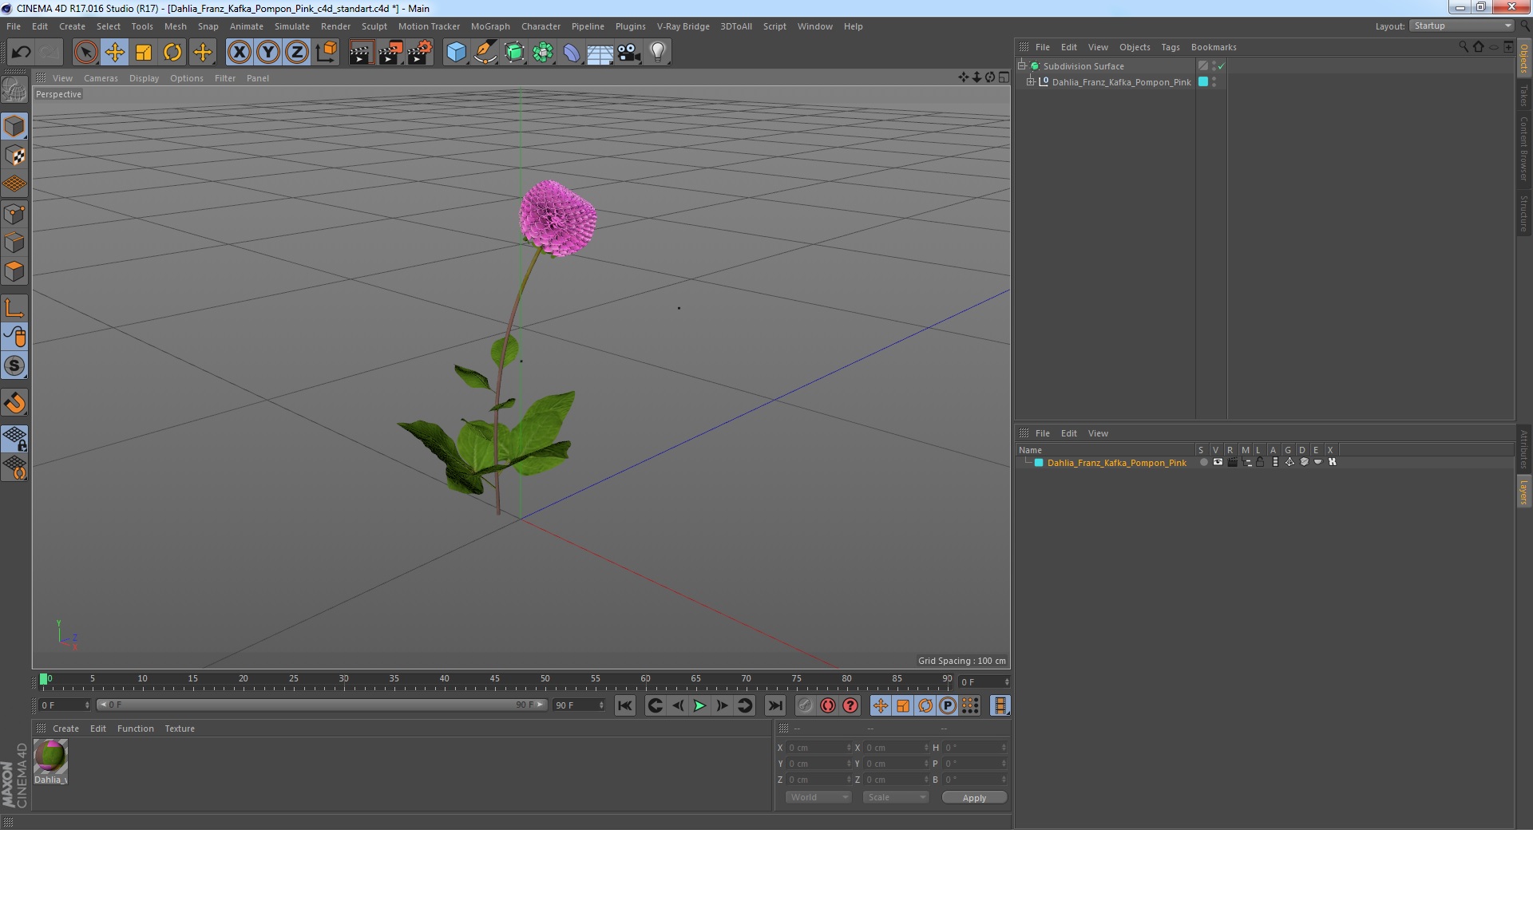Open the Layout Startup dropdown
1533x924 pixels.
(x=1462, y=26)
